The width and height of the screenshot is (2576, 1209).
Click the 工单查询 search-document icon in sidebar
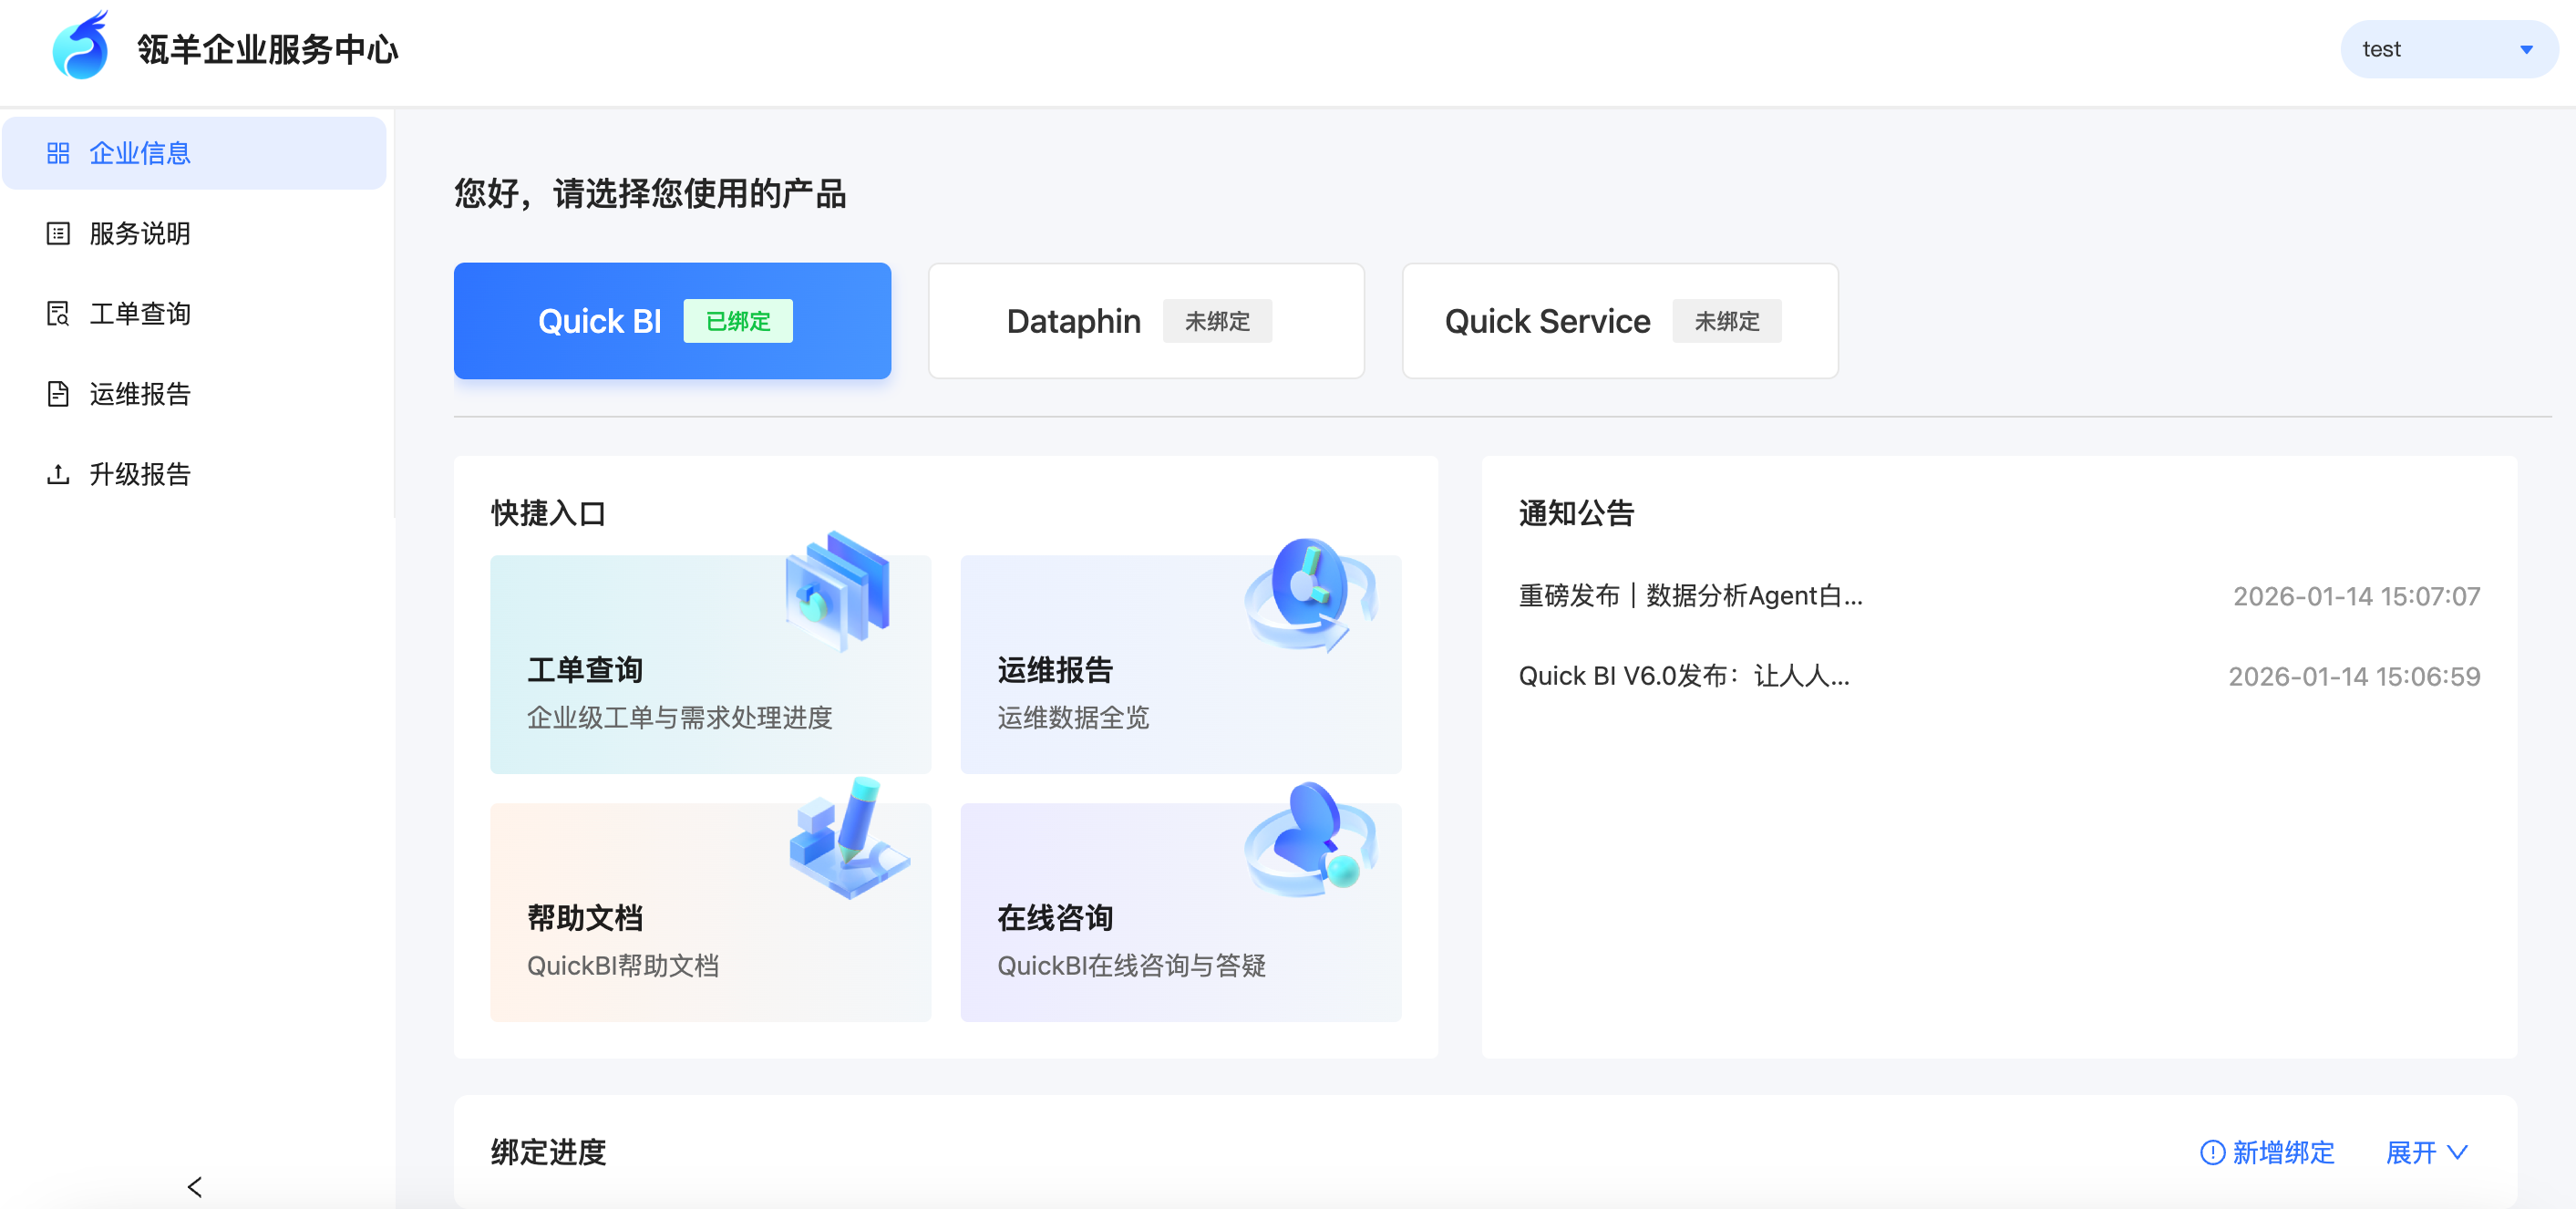tap(58, 313)
